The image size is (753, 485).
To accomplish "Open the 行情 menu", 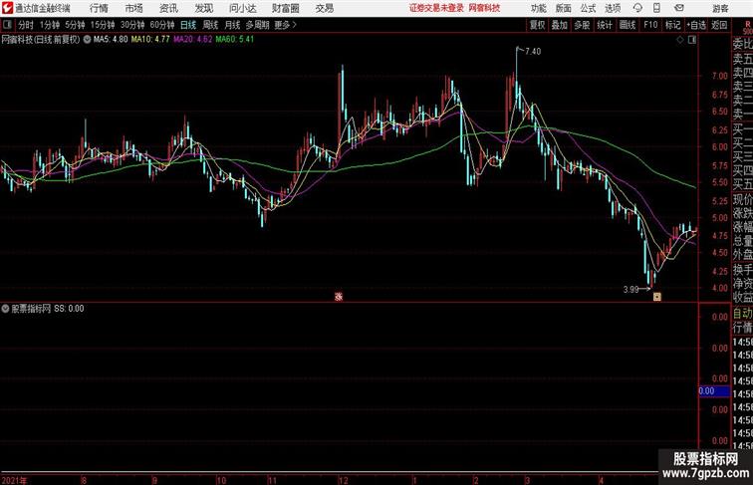I will coord(99,8).
